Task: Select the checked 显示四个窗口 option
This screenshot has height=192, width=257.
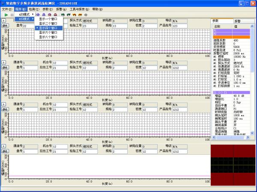Action: click(x=49, y=28)
